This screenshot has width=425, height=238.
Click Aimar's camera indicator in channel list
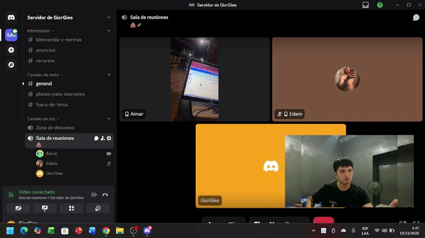pos(109,154)
